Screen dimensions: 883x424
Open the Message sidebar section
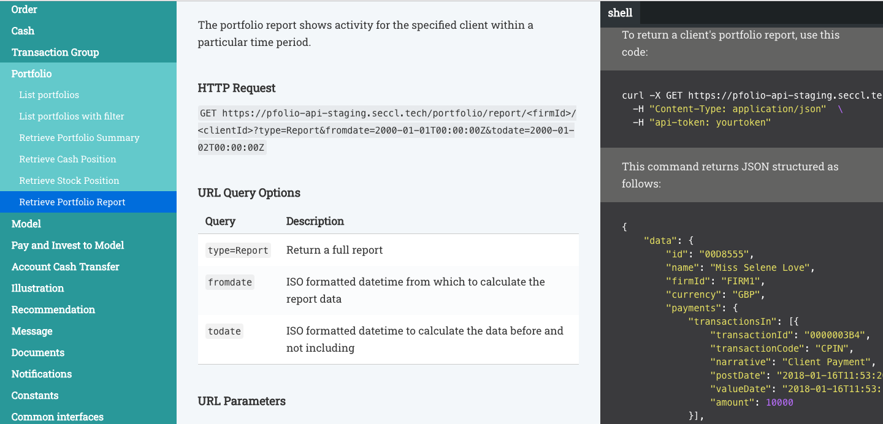pos(32,331)
